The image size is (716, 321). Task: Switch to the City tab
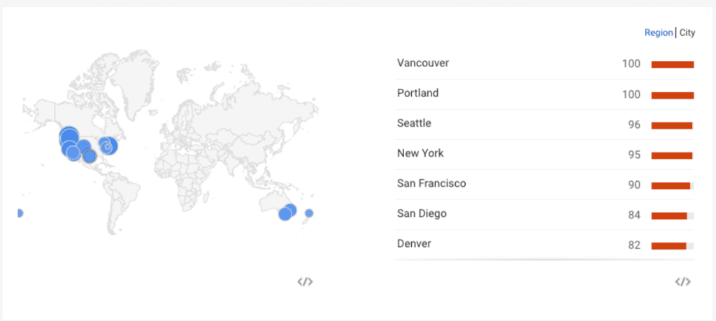point(687,33)
